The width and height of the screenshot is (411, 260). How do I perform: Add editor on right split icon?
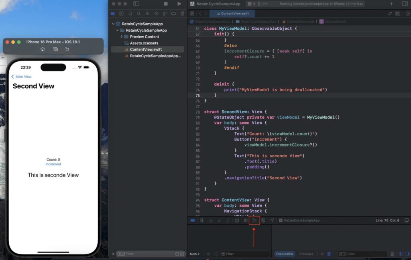click(407, 14)
